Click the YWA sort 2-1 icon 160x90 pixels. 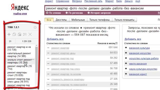point(24,34)
